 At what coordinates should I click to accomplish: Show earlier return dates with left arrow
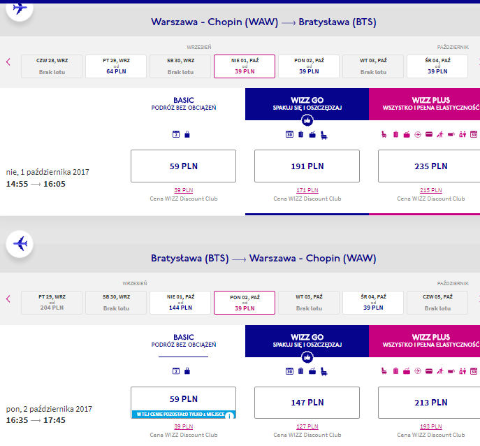point(8,298)
